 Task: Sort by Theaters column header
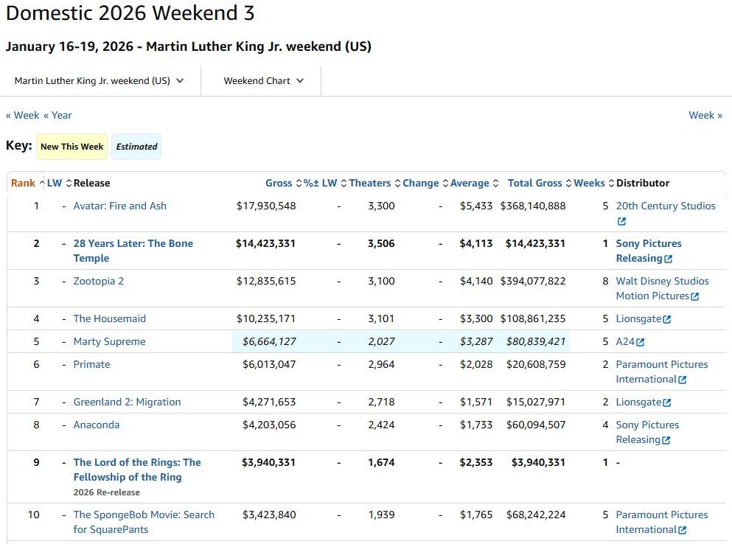tap(370, 183)
